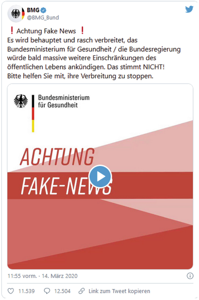Click the Bundesministerium für Gesundheit logo in video
The image size is (199, 300).
52,113
